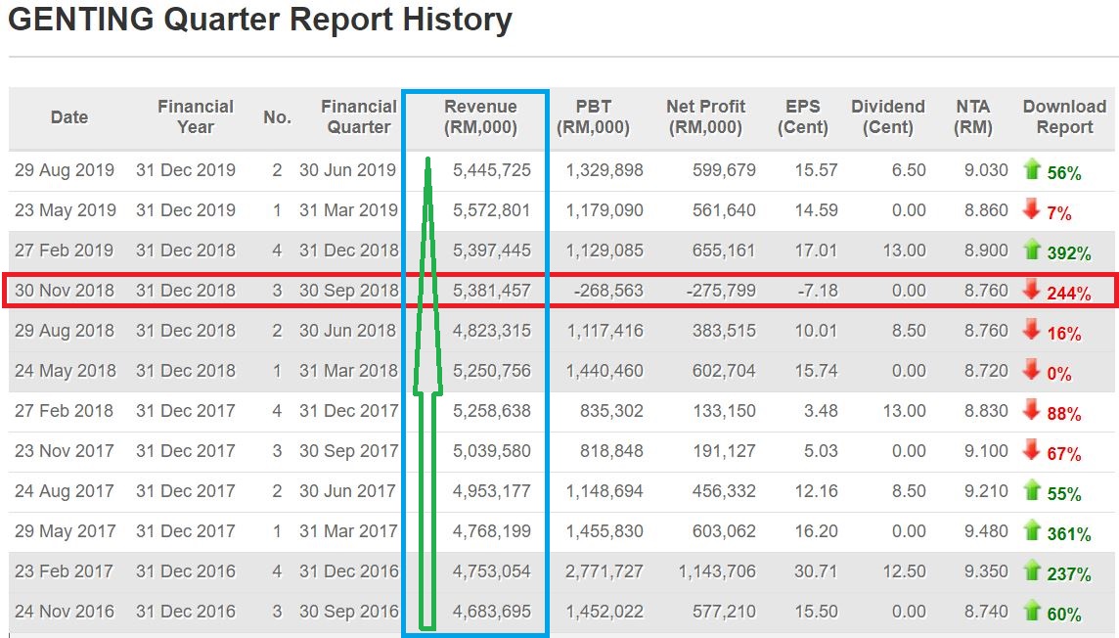Click revenue value 4,683,695
Viewport: 1119px width, 638px height.
[x=492, y=611]
